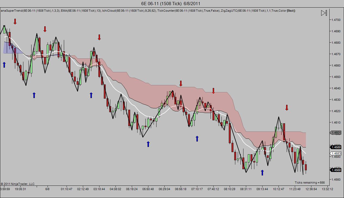Click the white 1.4583 price marker
Viewport: 344px width, 198px height.
(x=336, y=153)
